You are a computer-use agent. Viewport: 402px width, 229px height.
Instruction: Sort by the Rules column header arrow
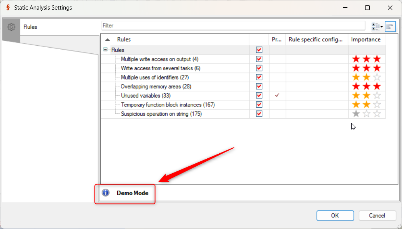(x=108, y=40)
